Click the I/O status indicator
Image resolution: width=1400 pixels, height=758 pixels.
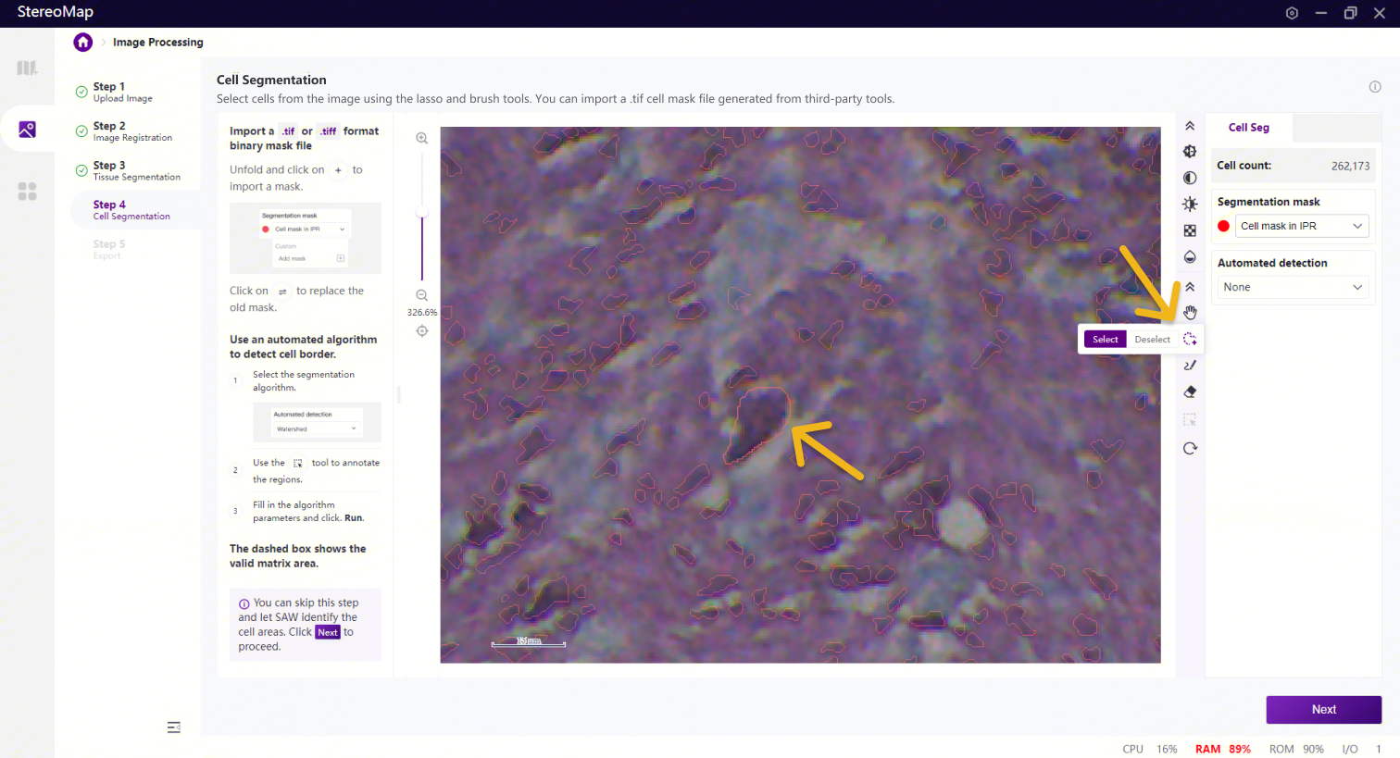pos(1361,750)
